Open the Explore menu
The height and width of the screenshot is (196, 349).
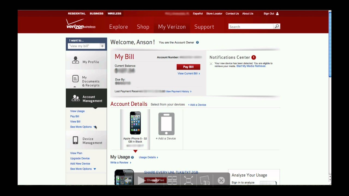point(118,27)
